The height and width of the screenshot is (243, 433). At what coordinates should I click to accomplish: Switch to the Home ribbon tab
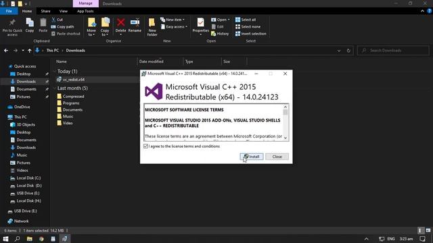click(27, 11)
